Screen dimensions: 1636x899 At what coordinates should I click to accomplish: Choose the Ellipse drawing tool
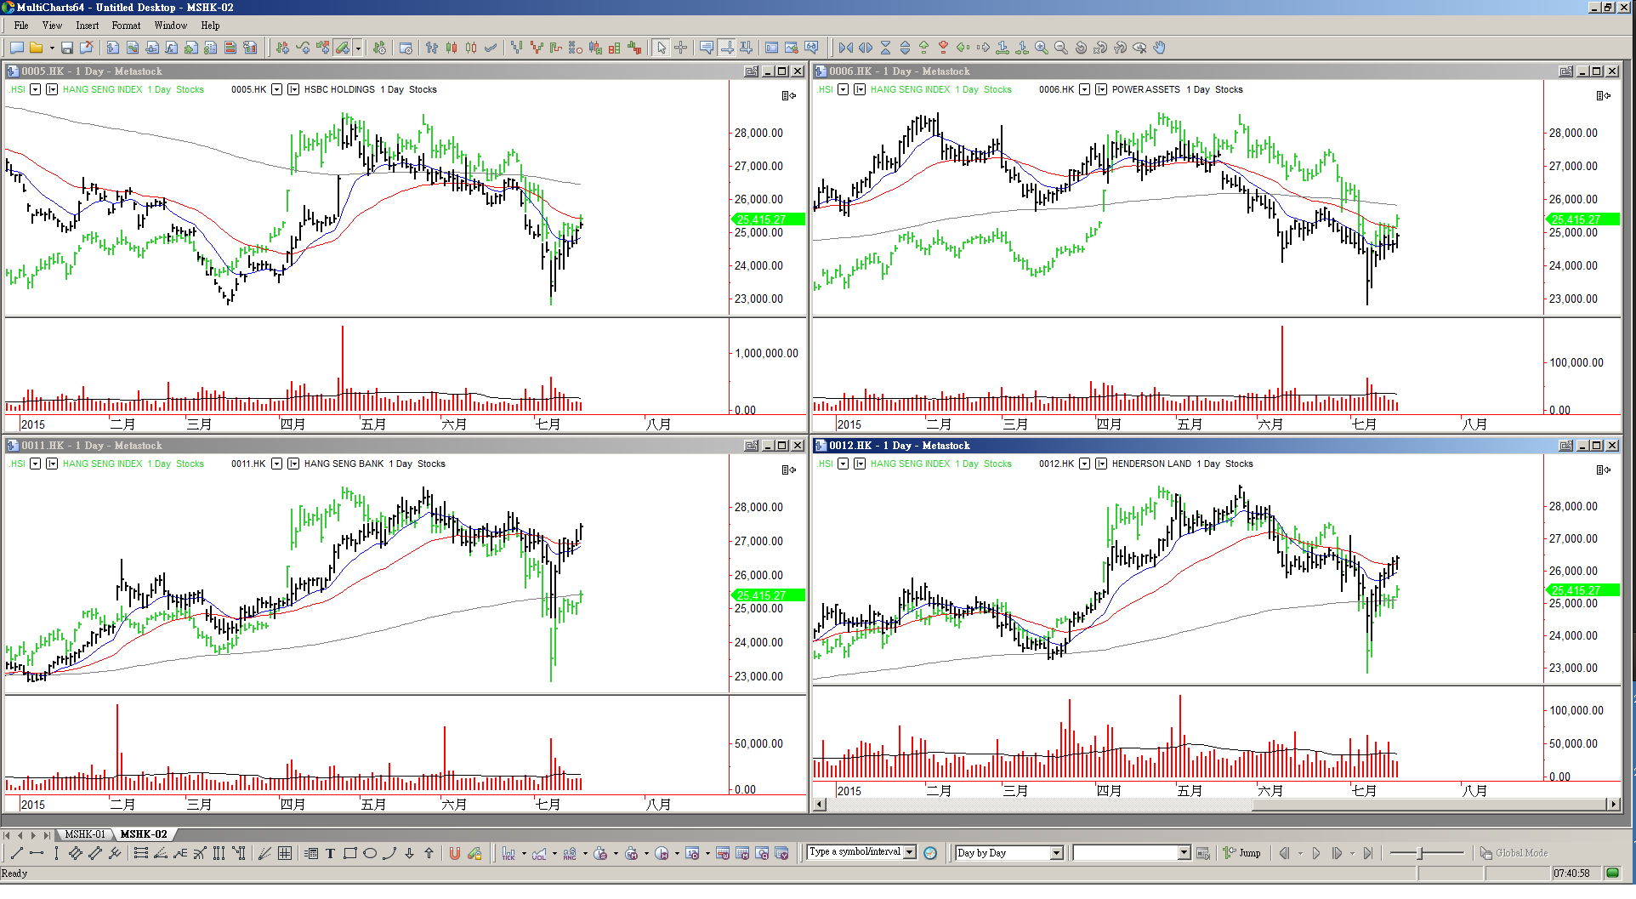click(370, 853)
